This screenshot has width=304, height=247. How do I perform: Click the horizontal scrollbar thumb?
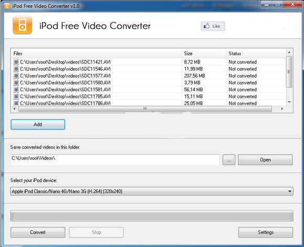145,109
